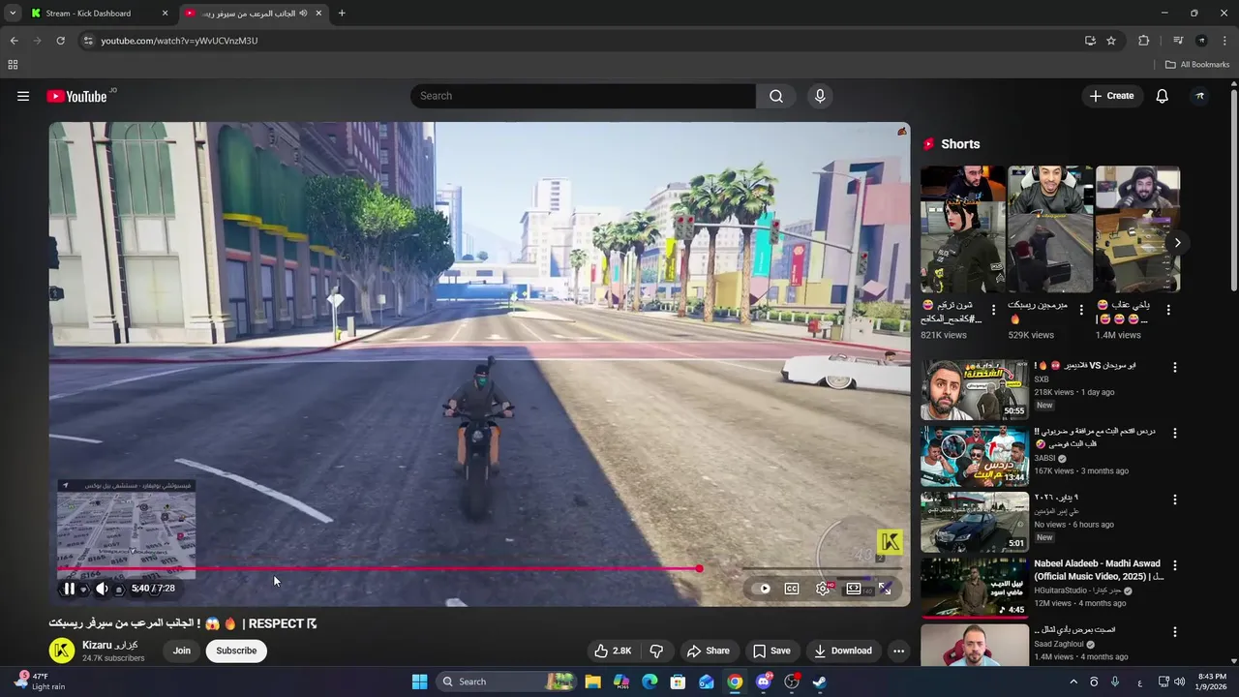Switch to Stream - Kick Dashboard tab

click(x=100, y=14)
